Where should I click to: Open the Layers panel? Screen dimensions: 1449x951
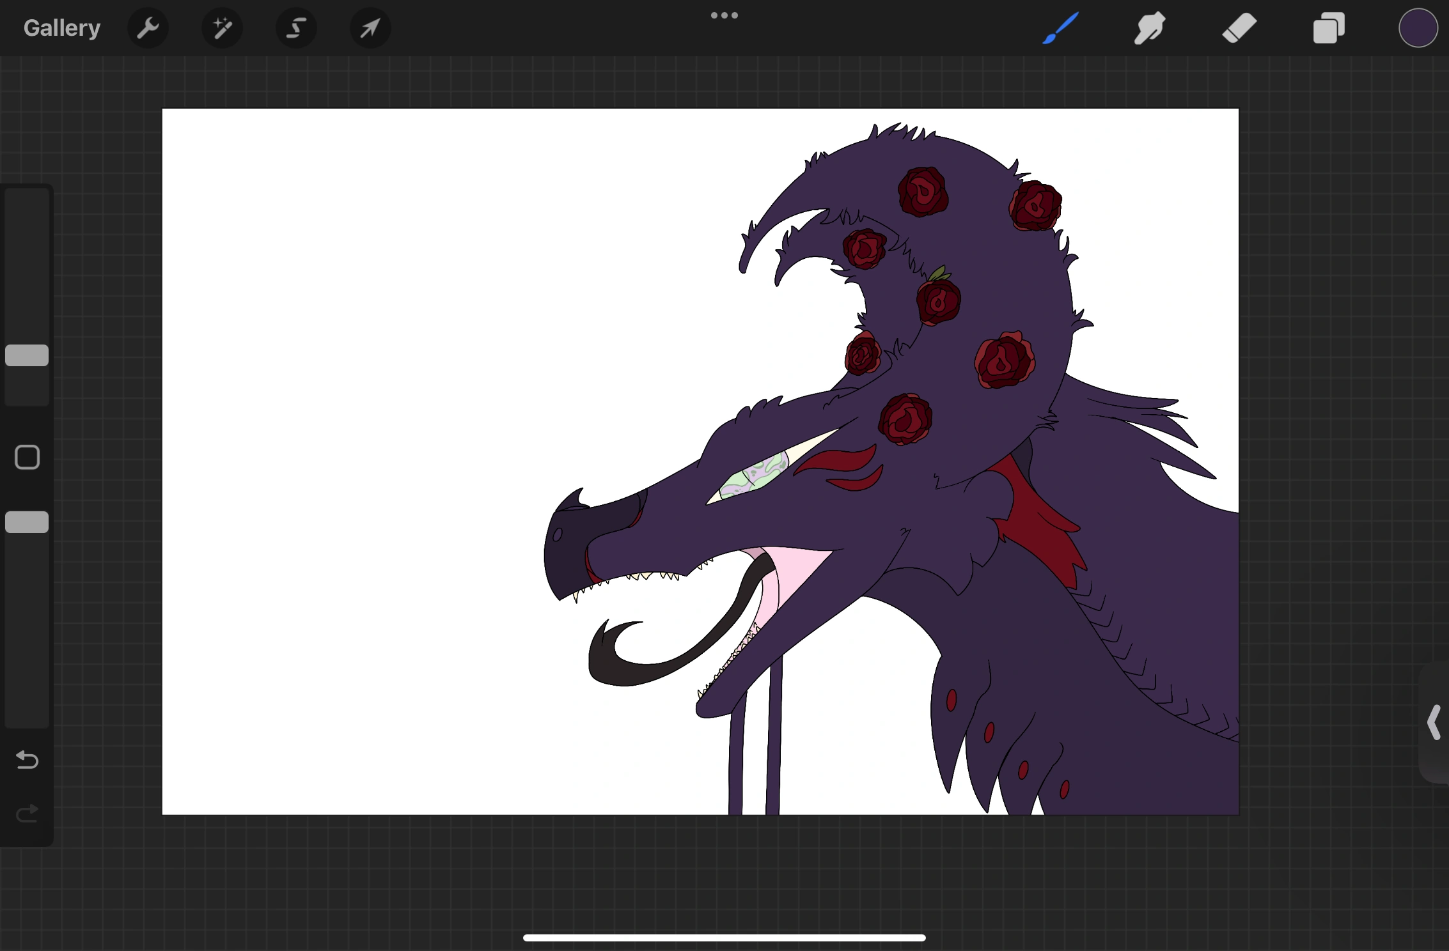(1328, 27)
